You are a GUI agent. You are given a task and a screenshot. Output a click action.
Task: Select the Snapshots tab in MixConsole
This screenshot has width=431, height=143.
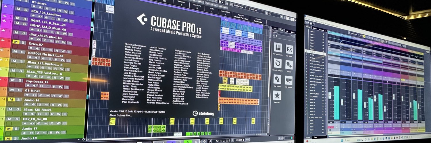pos(321,30)
